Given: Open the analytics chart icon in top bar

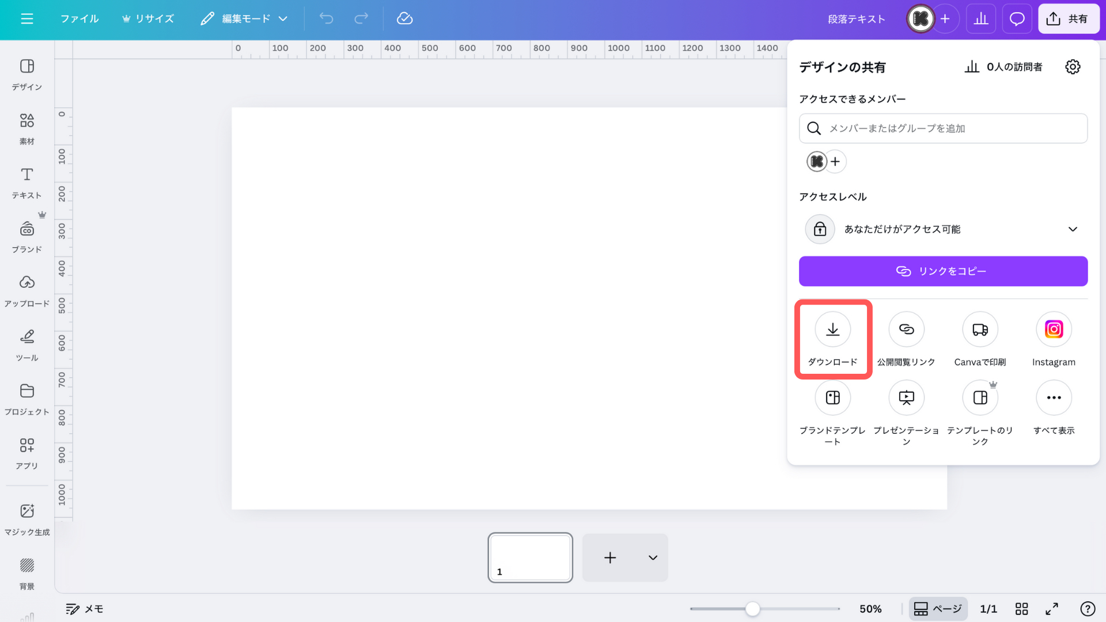Looking at the screenshot, I should click(x=981, y=19).
